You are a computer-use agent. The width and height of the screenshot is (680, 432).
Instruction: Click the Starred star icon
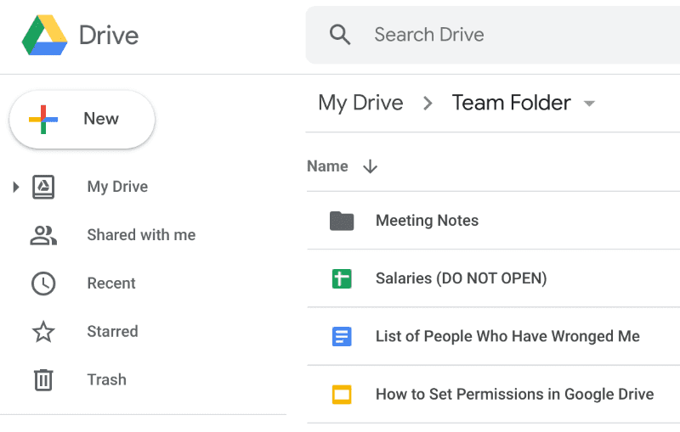tap(43, 332)
